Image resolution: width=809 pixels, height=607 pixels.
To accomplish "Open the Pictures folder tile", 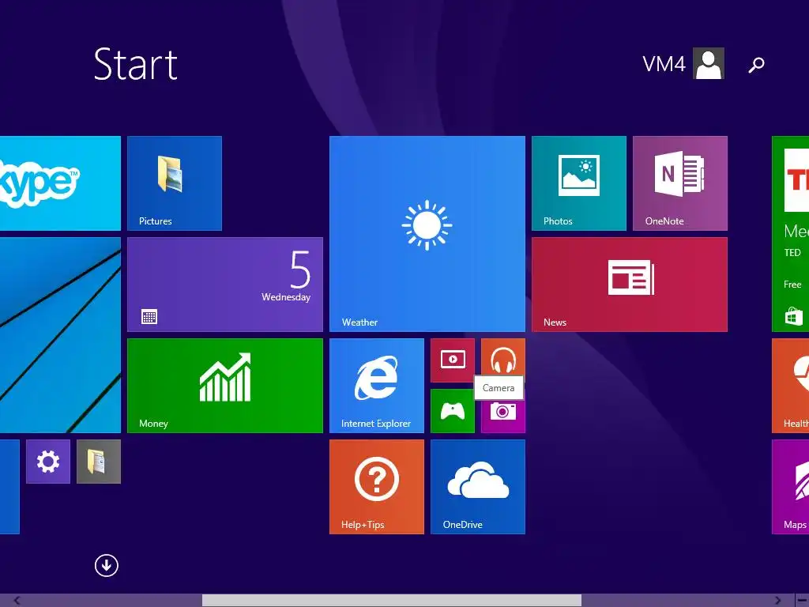I will [x=175, y=183].
